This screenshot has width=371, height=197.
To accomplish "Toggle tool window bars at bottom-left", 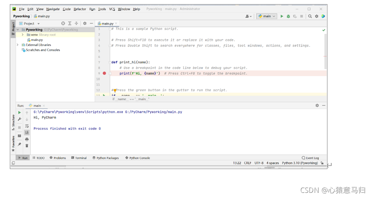I will (14, 163).
